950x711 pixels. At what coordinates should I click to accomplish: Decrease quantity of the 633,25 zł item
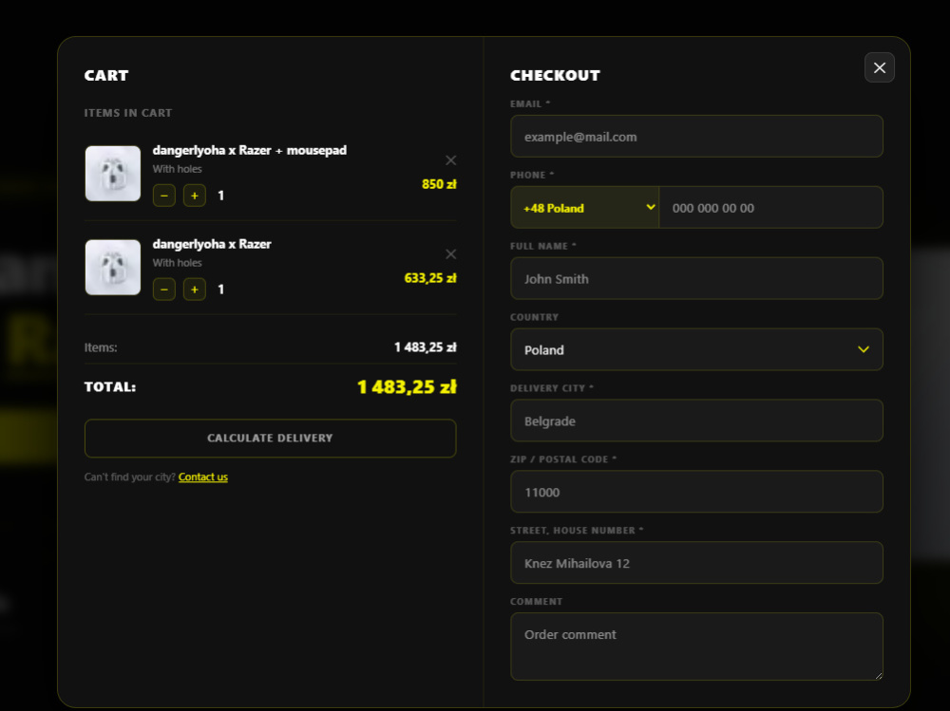click(164, 290)
